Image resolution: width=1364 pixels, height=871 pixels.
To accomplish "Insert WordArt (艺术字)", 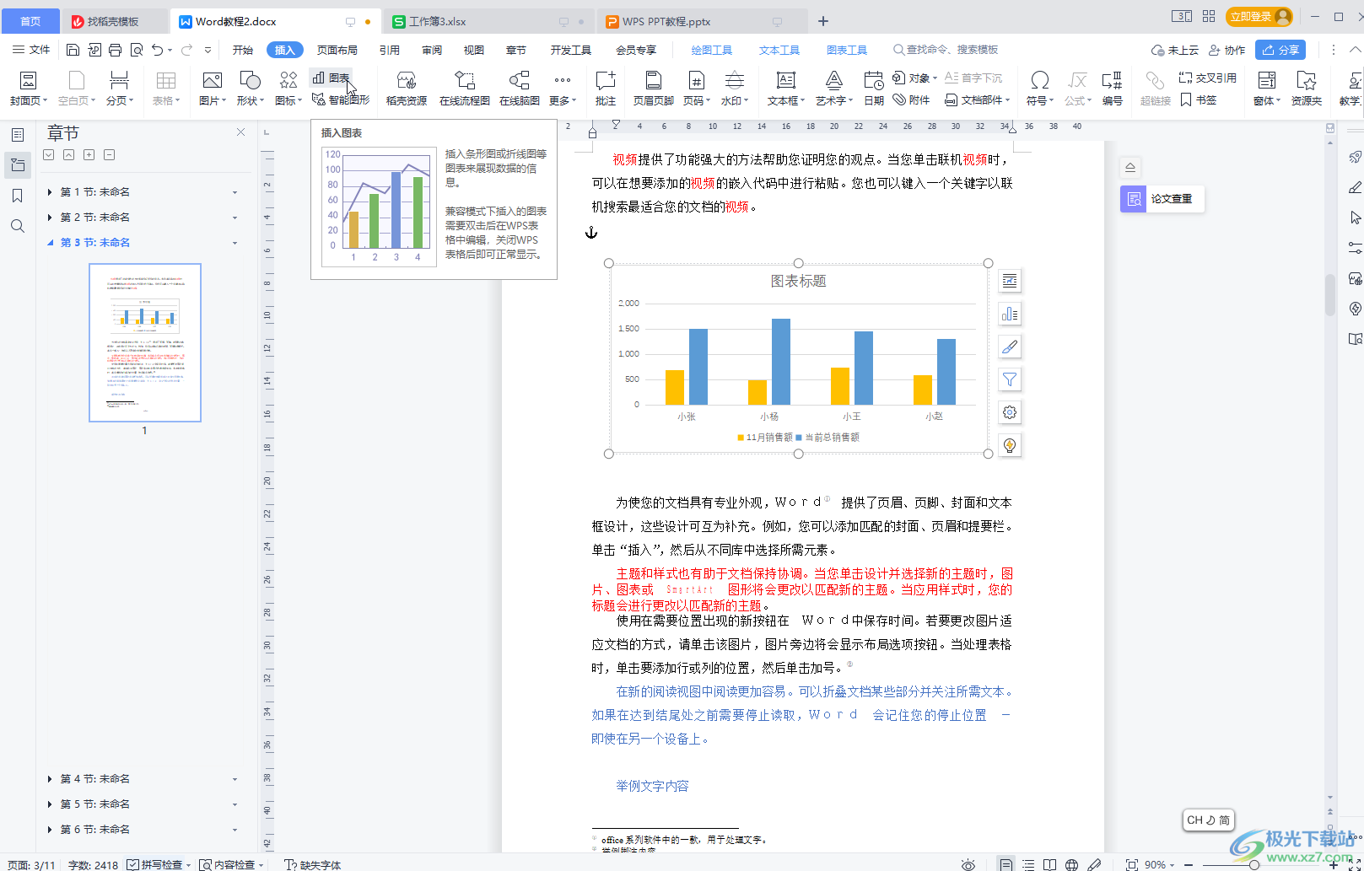I will pyautogui.click(x=833, y=89).
